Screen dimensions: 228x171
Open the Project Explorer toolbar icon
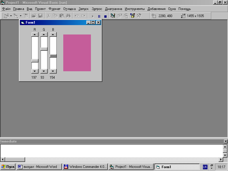click(x=113, y=16)
